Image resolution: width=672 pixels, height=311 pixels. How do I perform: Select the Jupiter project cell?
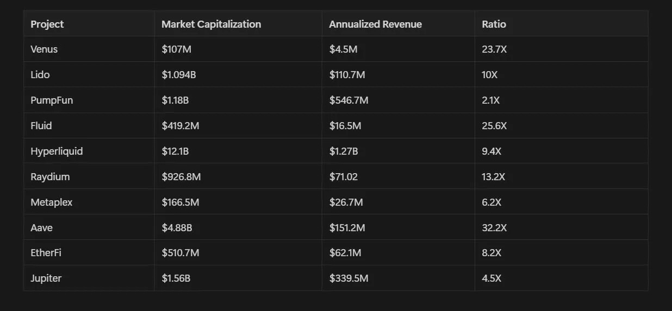tap(46, 278)
